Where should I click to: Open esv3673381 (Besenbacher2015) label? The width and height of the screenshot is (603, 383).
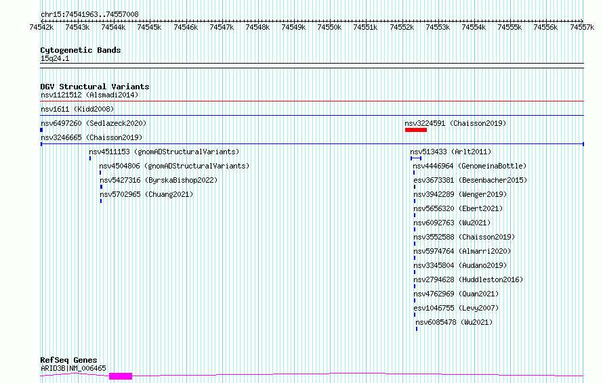click(x=470, y=180)
